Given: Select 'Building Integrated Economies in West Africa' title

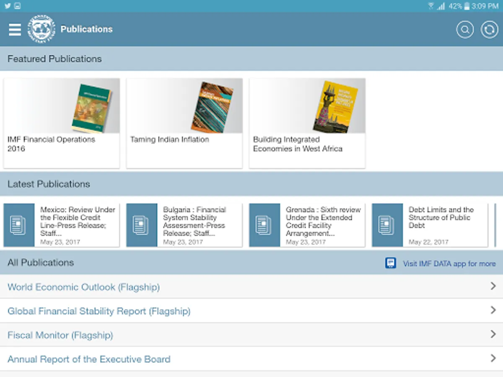Looking at the screenshot, I should point(298,144).
